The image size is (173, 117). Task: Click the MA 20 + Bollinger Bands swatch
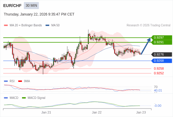(x=6, y=25)
